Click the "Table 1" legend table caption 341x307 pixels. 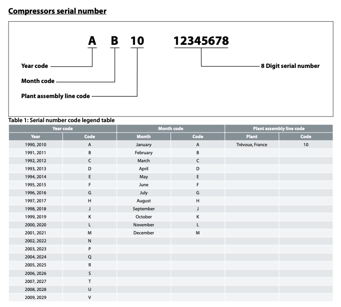pyautogui.click(x=61, y=120)
